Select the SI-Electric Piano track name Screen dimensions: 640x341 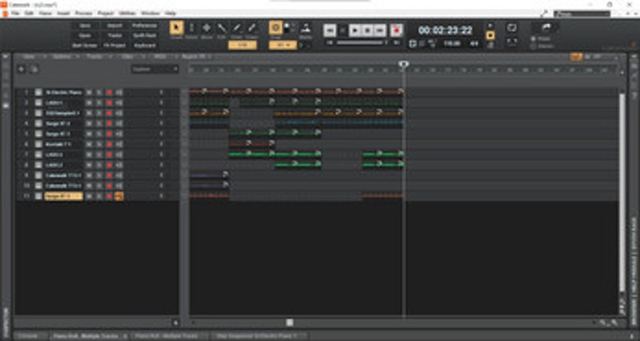[x=64, y=93]
